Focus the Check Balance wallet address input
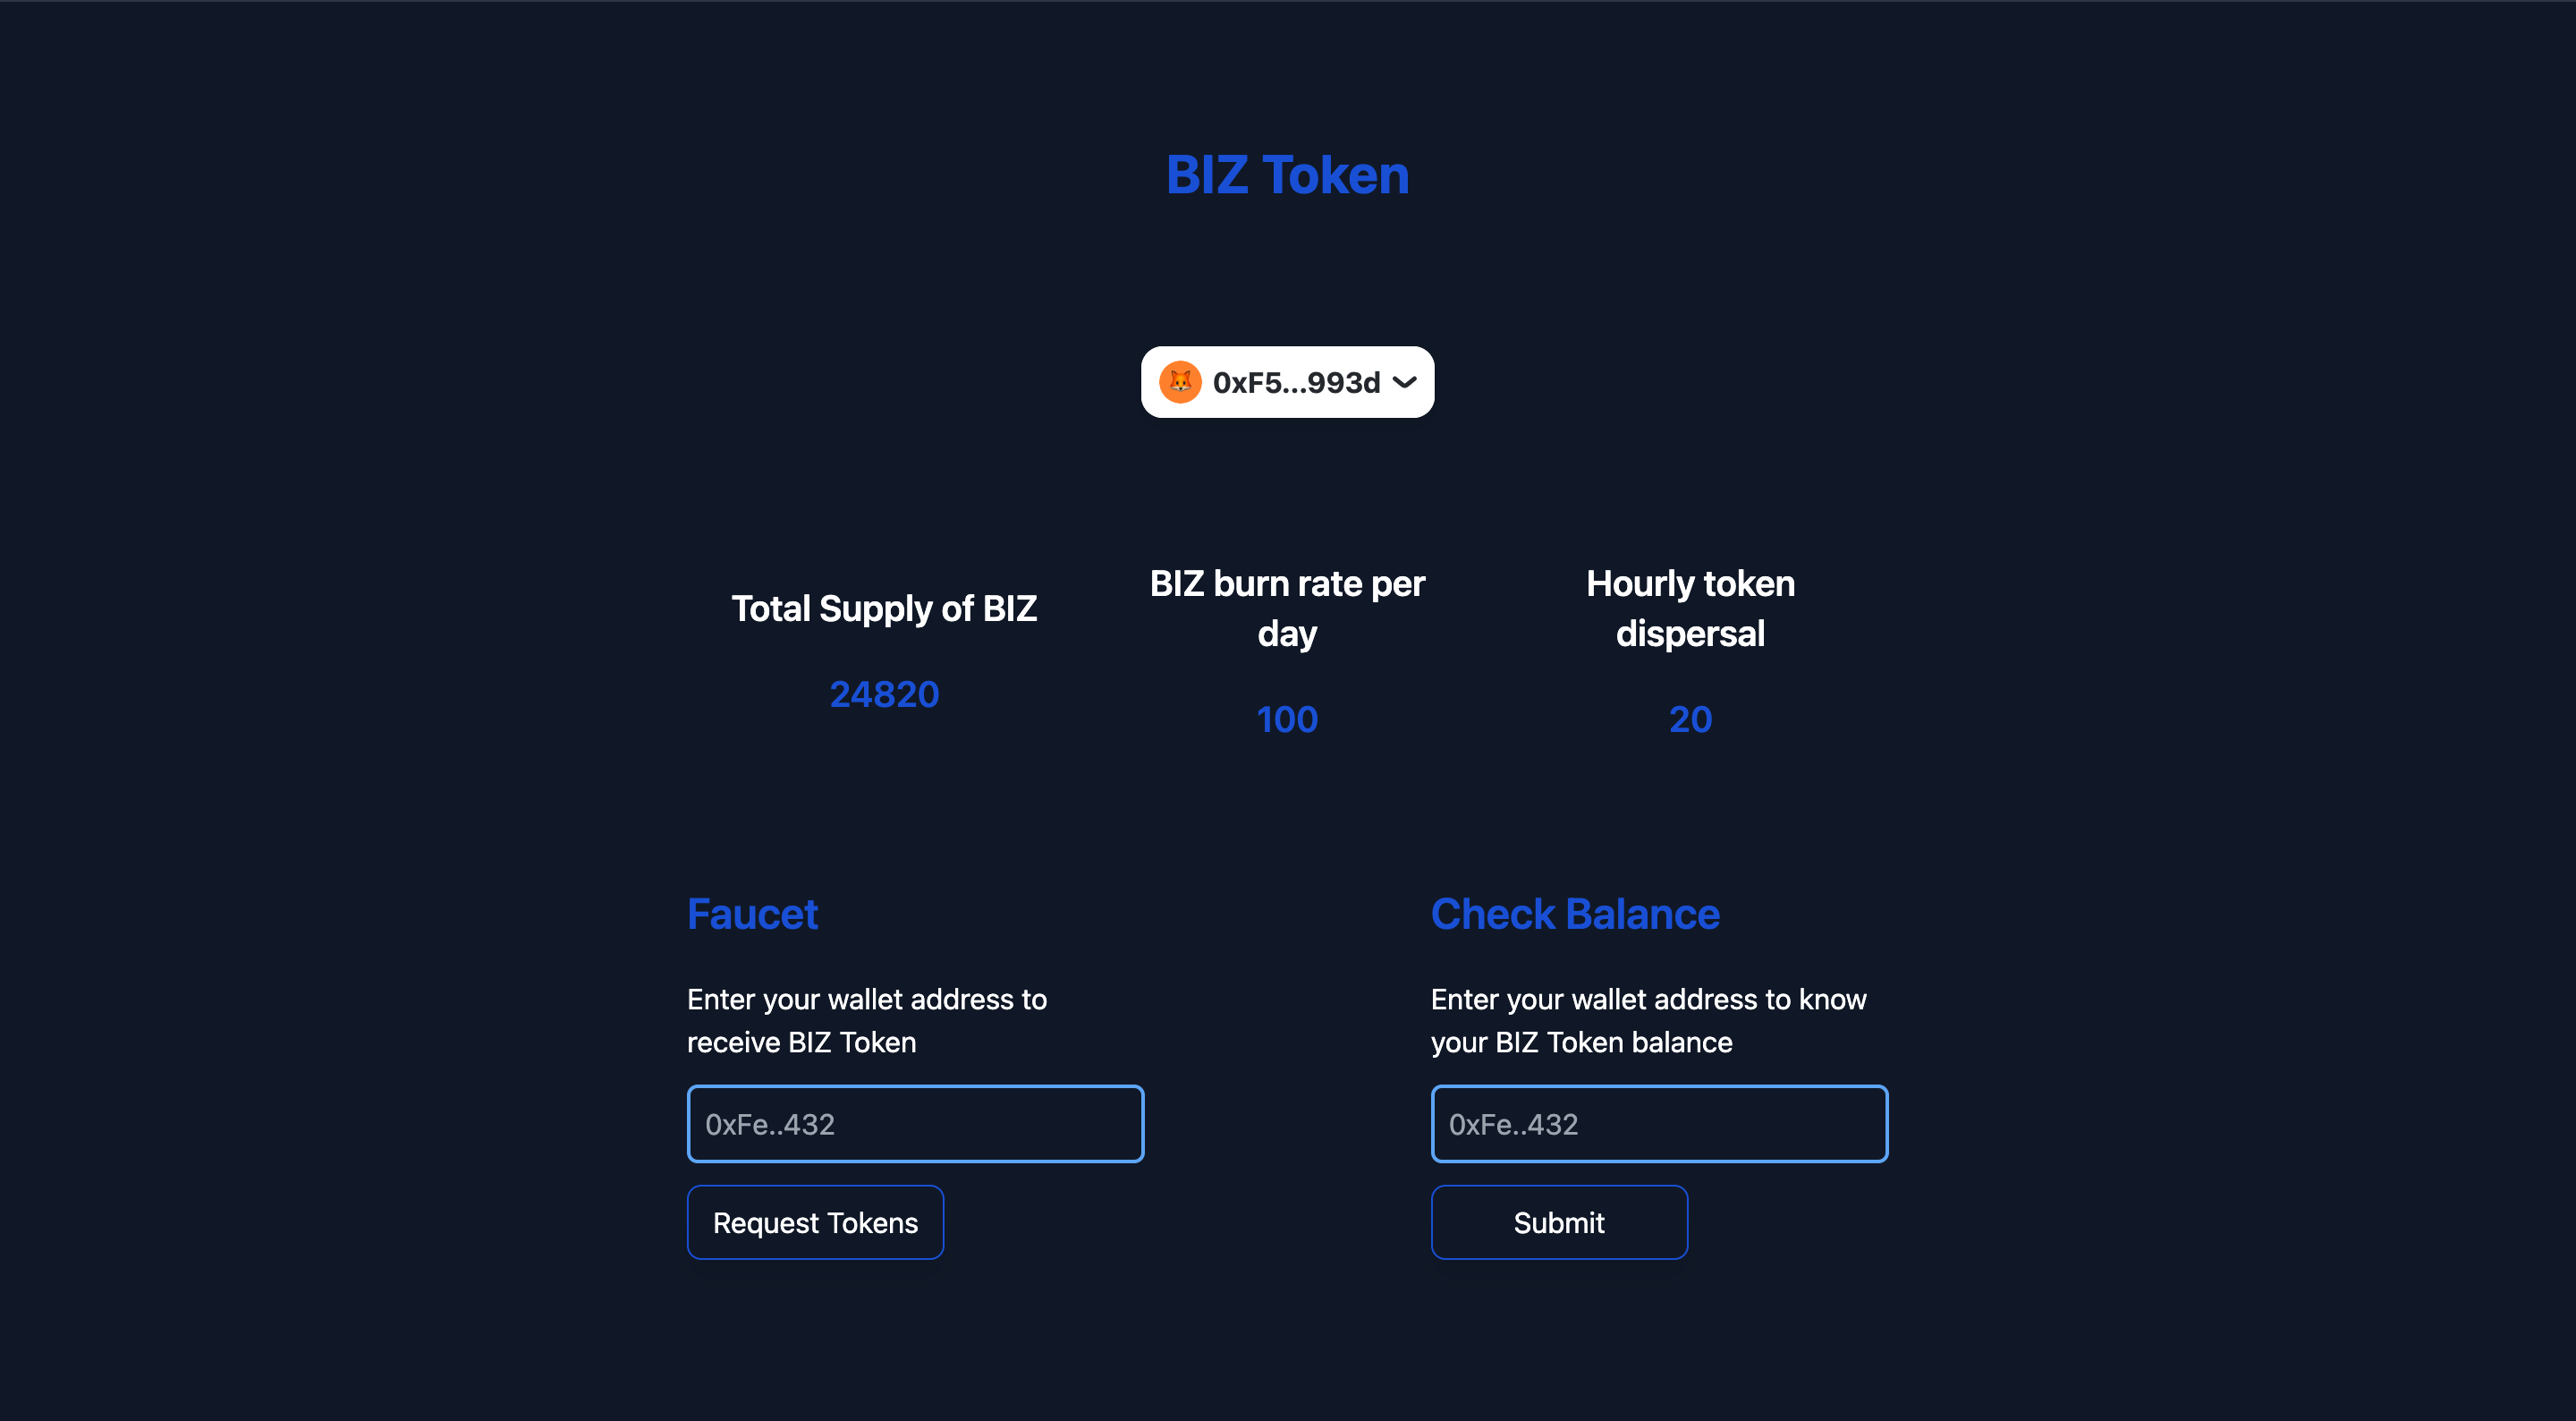The height and width of the screenshot is (1421, 2576). click(x=1659, y=1124)
